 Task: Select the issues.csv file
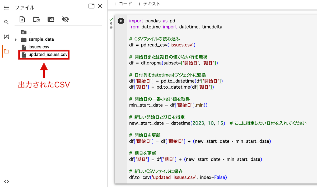[39, 47]
